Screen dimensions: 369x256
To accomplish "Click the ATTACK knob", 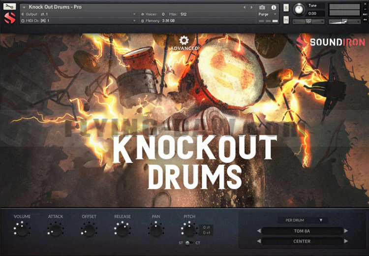I will [x=56, y=230].
